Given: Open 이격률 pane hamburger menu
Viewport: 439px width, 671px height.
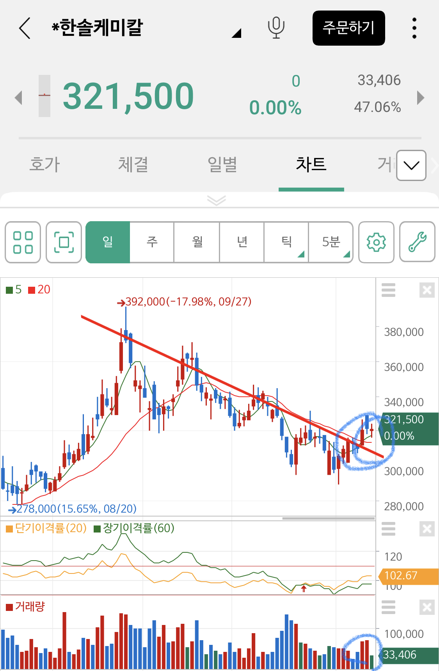Looking at the screenshot, I should 388,529.
